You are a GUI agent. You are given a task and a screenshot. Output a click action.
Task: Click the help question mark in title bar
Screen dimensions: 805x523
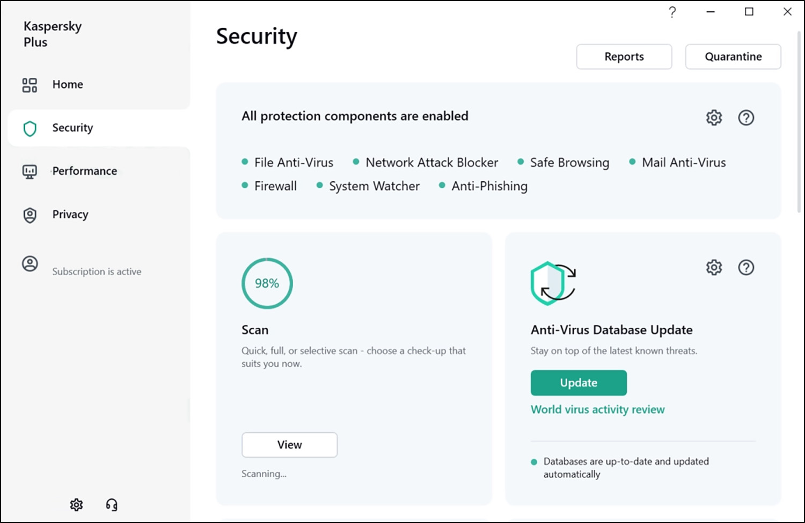pyautogui.click(x=672, y=12)
